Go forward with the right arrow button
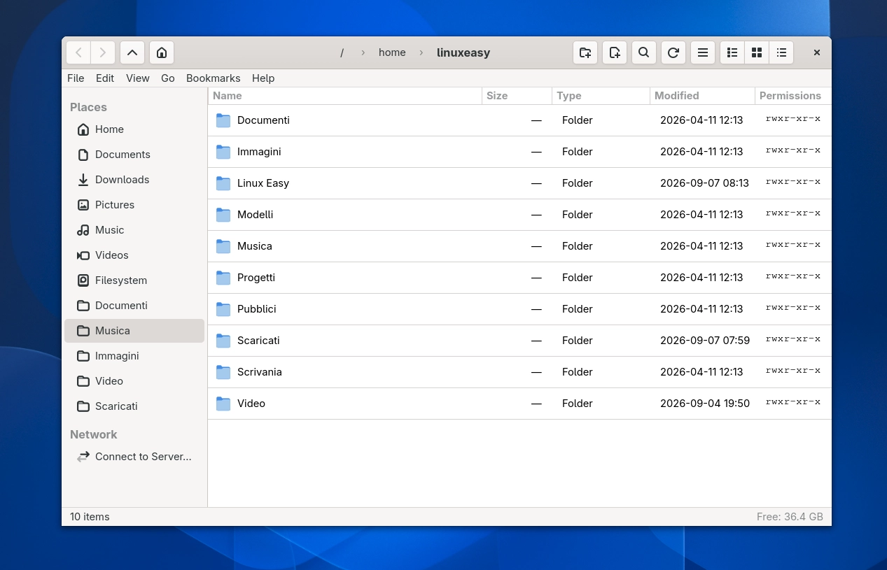This screenshot has height=570, width=887. (103, 52)
